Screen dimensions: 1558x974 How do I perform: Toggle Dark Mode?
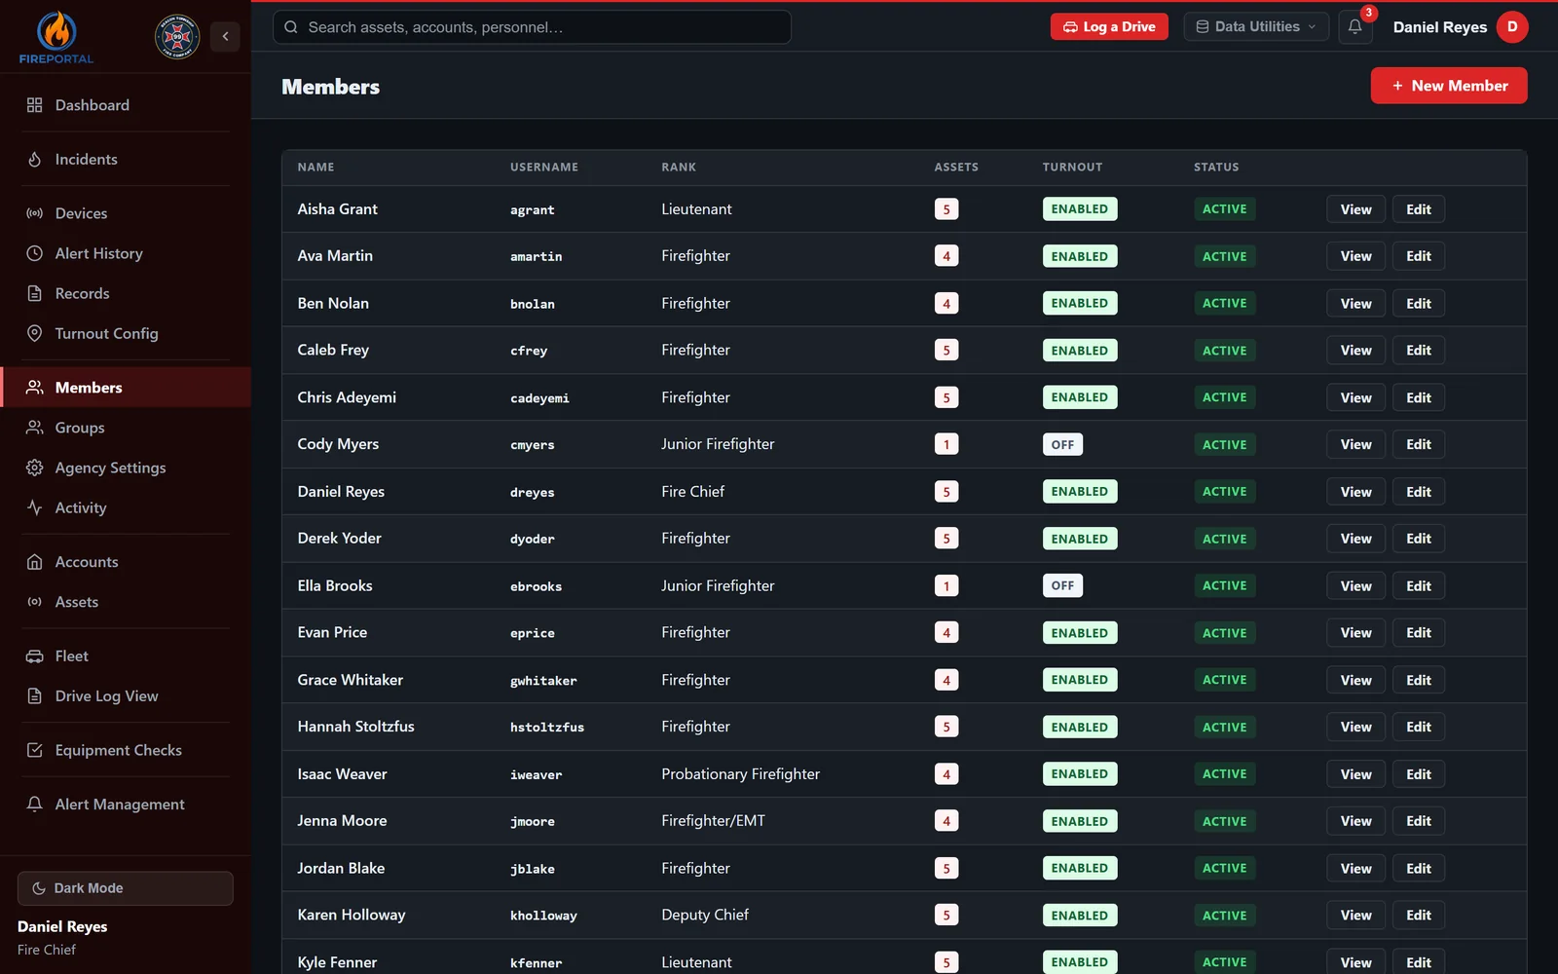(125, 888)
